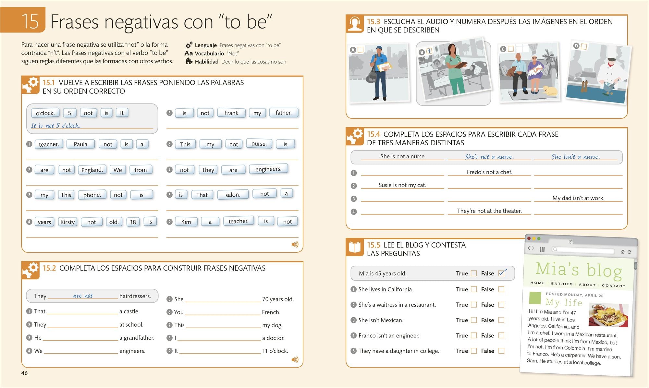This screenshot has height=388, width=649.
Task: Click the text 'Susie is not my cat.'
Action: tap(402, 185)
